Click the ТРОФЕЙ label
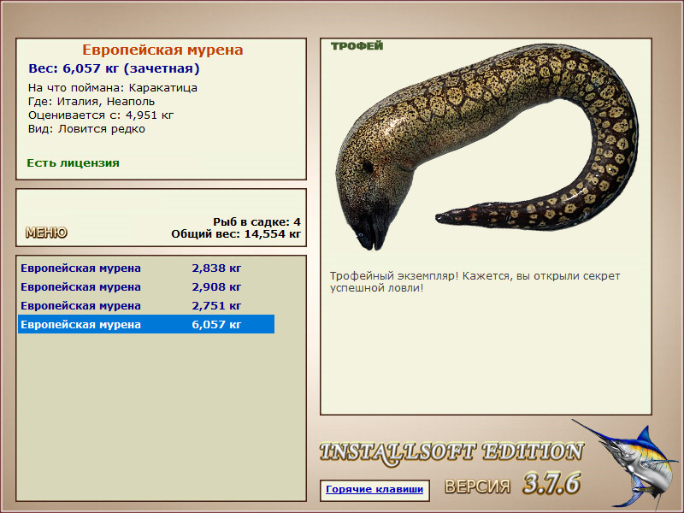The height and width of the screenshot is (513, 684). pos(357,46)
